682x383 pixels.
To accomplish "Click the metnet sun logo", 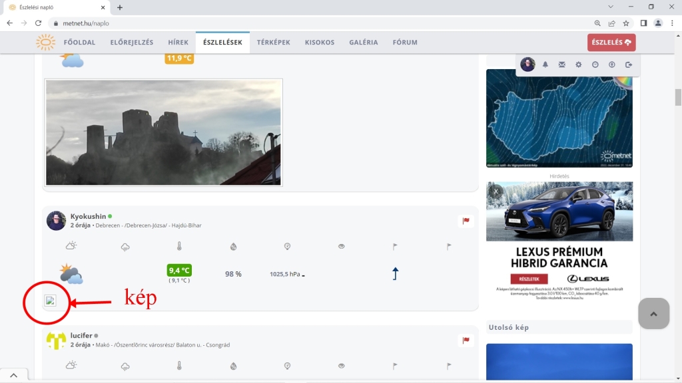I will pos(45,43).
